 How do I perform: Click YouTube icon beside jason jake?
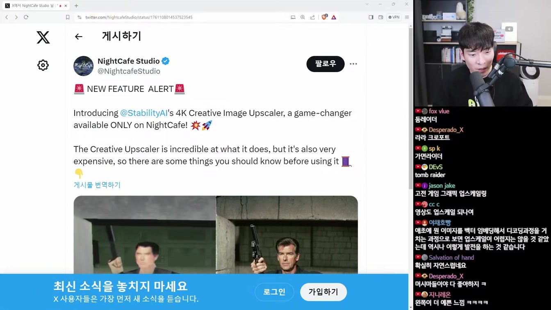418,186
